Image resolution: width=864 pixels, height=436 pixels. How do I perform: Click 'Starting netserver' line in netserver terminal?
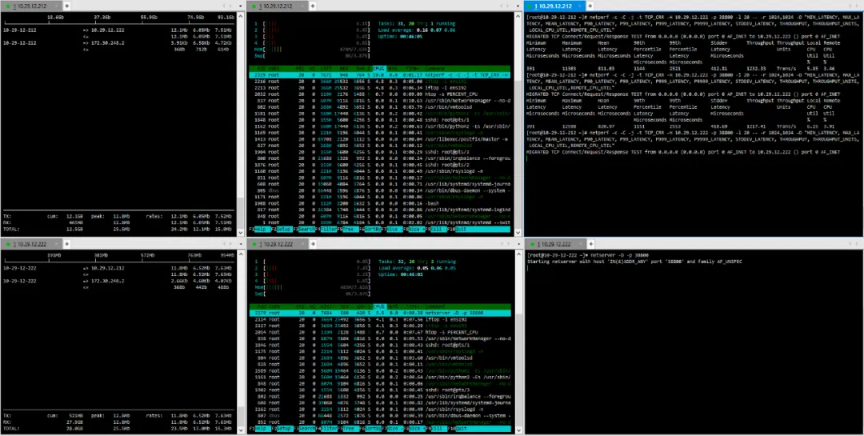634,262
